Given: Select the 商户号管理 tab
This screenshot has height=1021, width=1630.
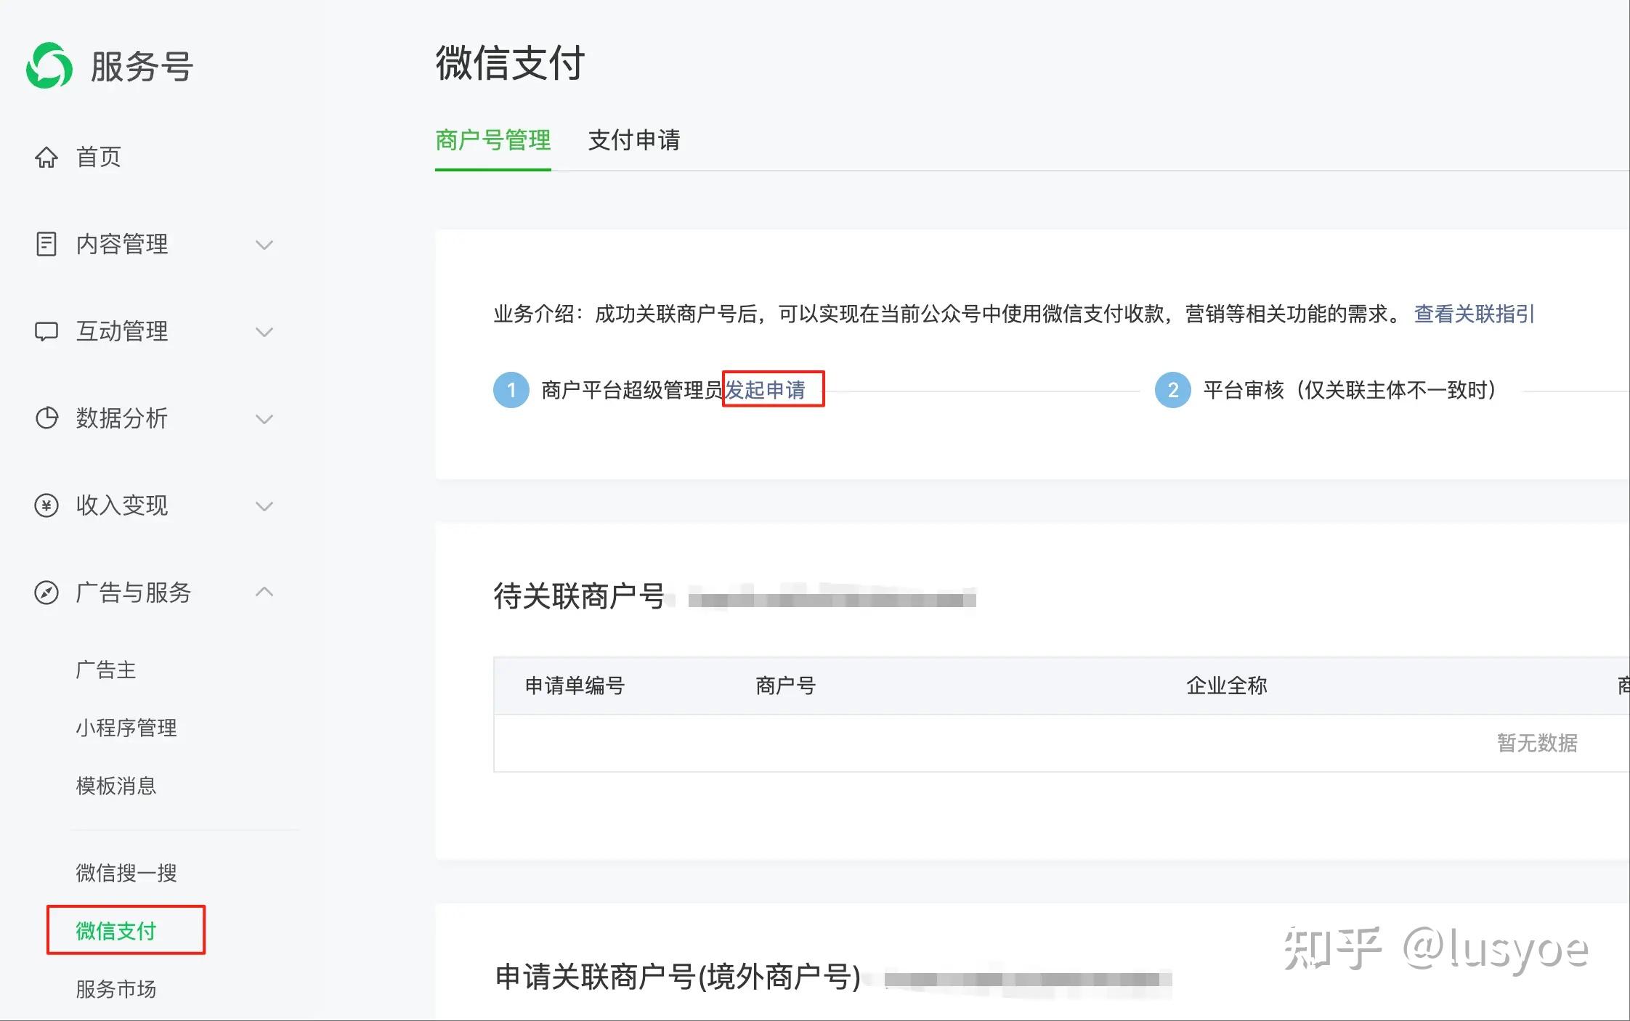Looking at the screenshot, I should tap(492, 140).
